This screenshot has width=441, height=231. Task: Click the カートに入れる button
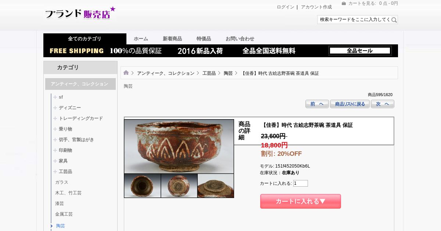pyautogui.click(x=301, y=201)
